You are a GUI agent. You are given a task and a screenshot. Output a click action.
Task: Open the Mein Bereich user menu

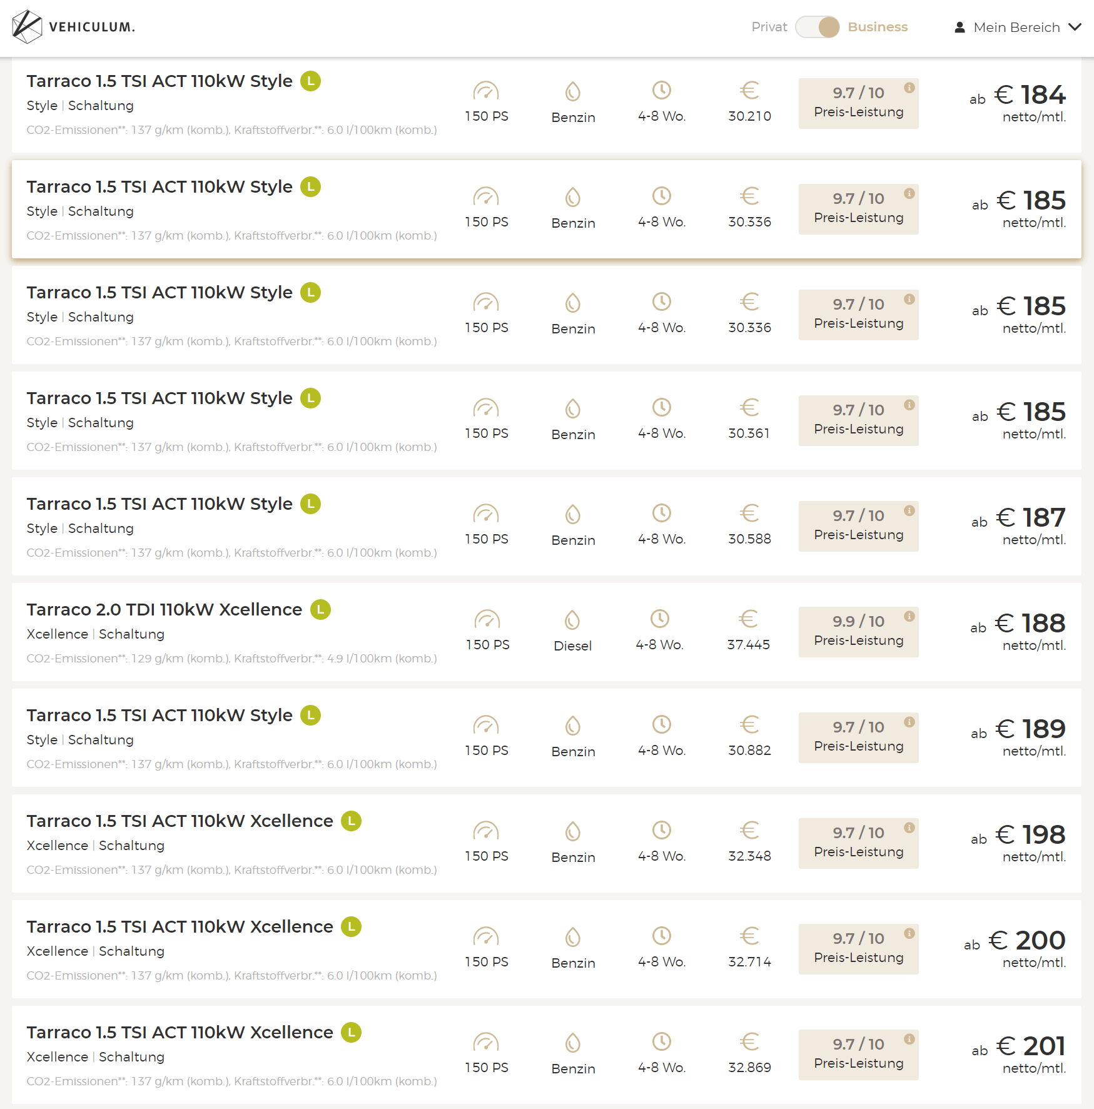[x=1018, y=27]
